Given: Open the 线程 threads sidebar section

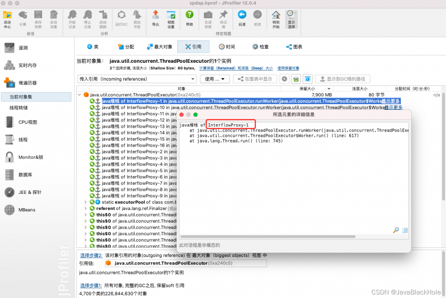Looking at the screenshot, I should (x=16, y=139).
